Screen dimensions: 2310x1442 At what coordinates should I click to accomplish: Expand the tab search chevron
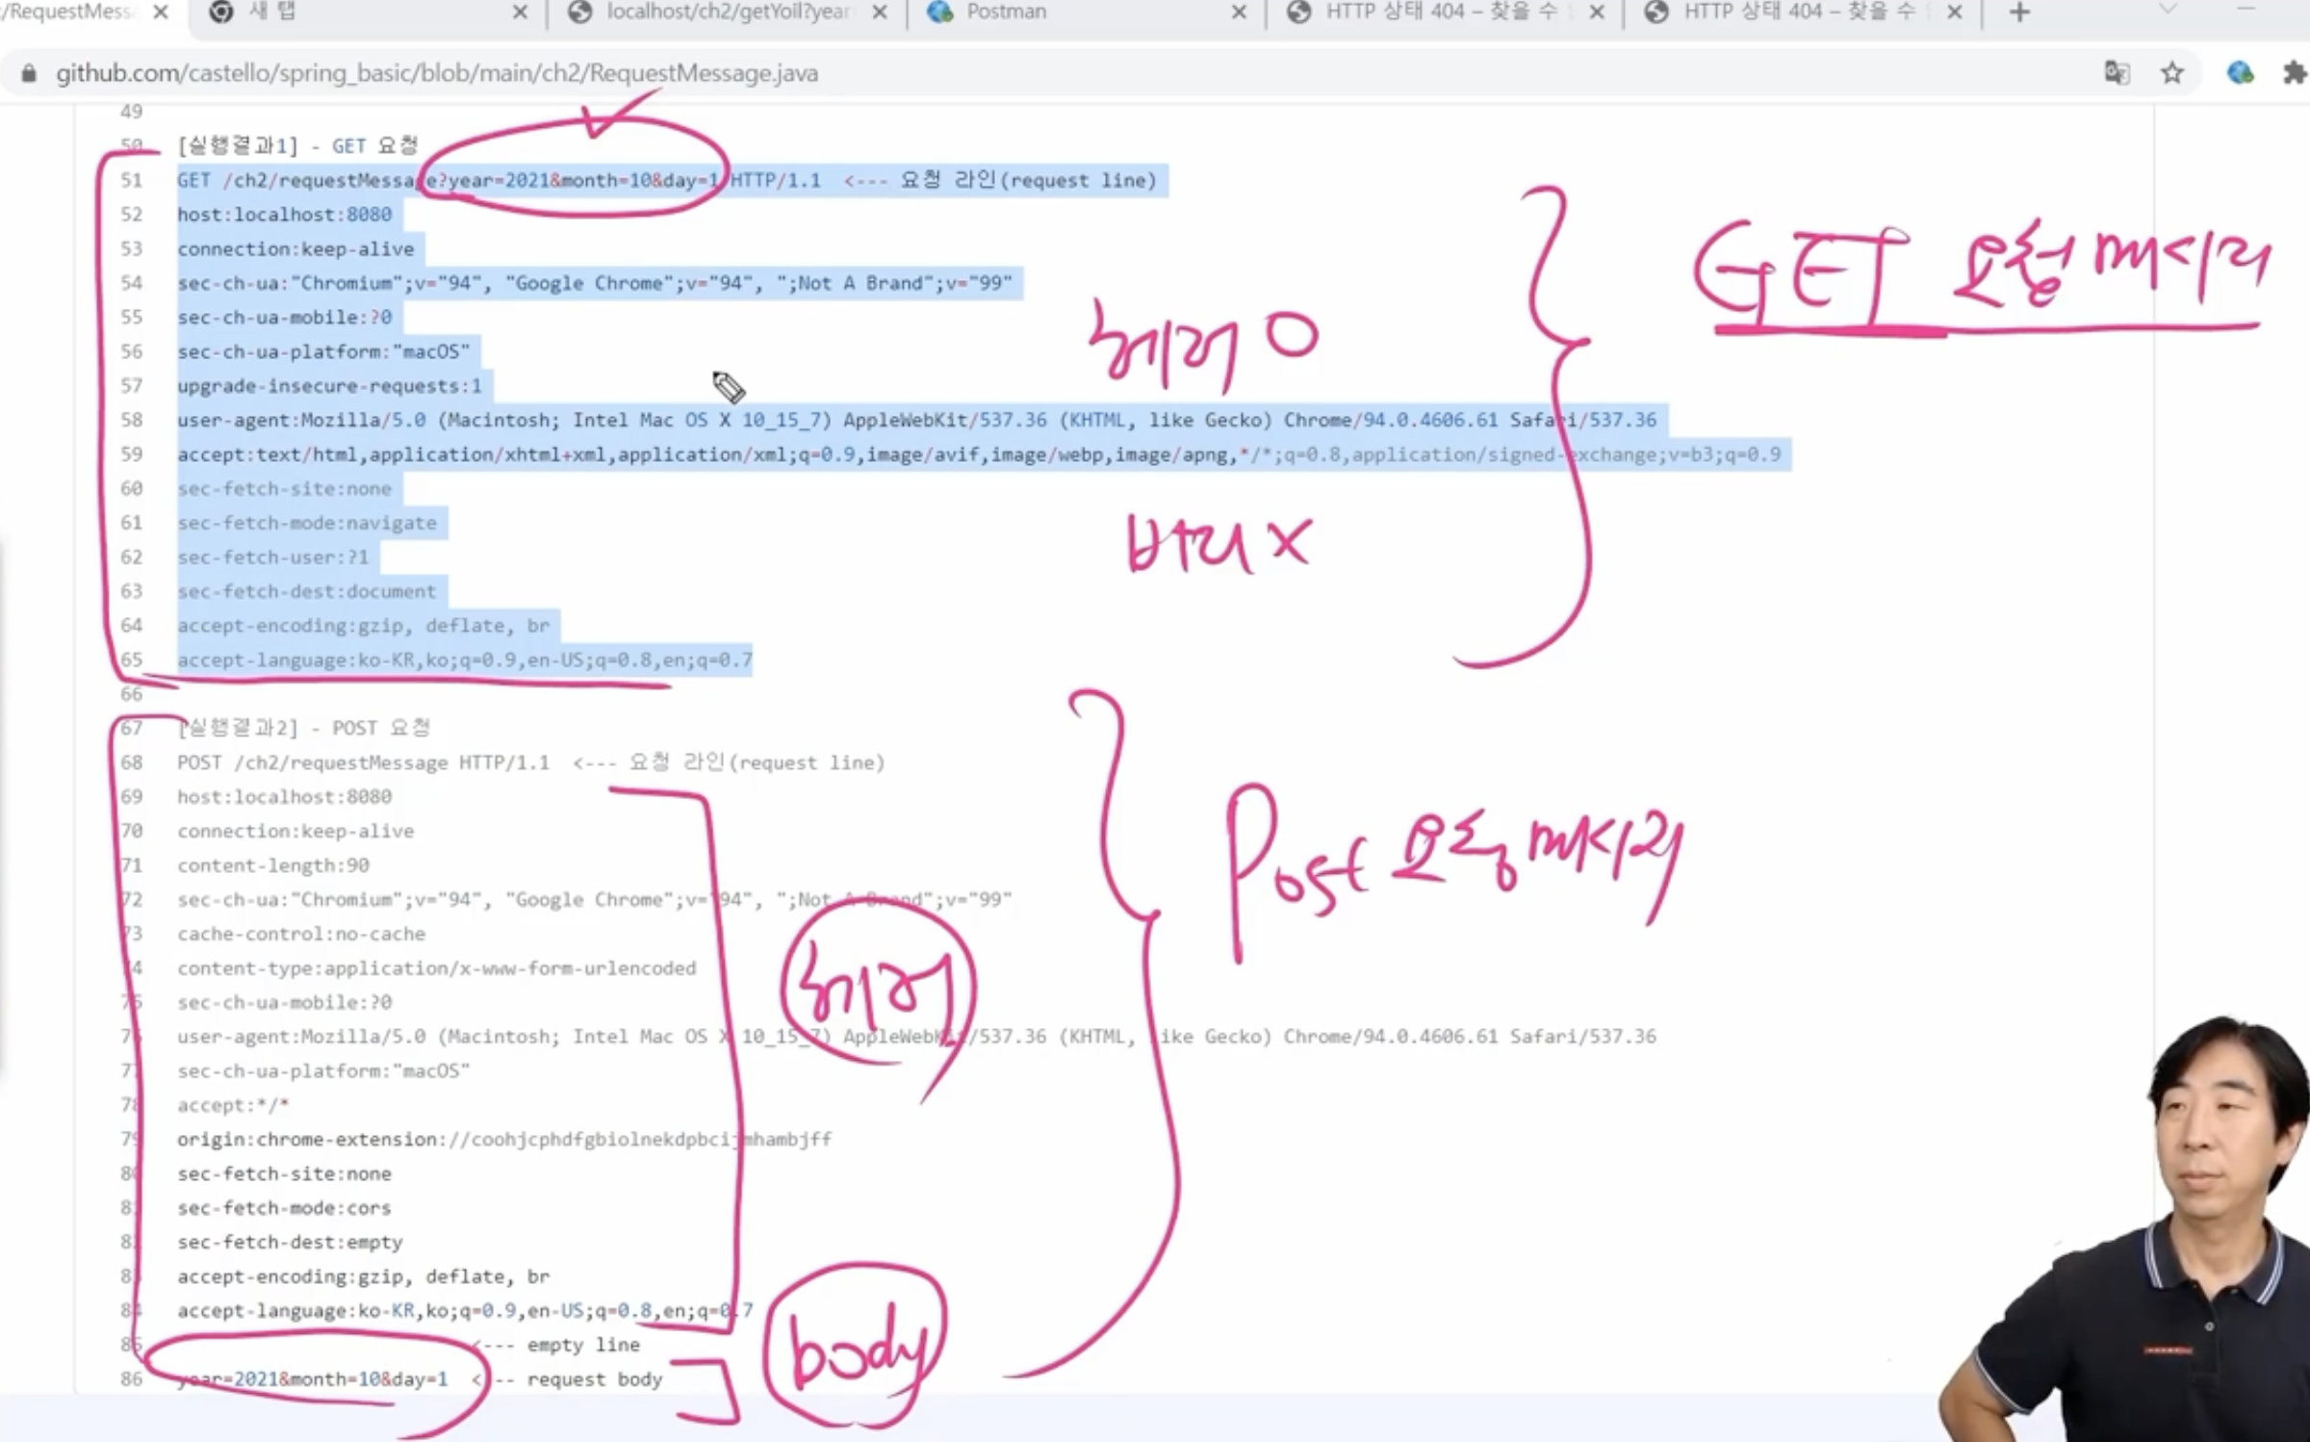[2169, 10]
